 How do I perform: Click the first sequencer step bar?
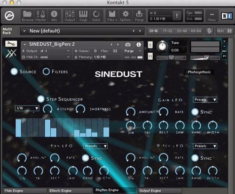click(x=18, y=128)
